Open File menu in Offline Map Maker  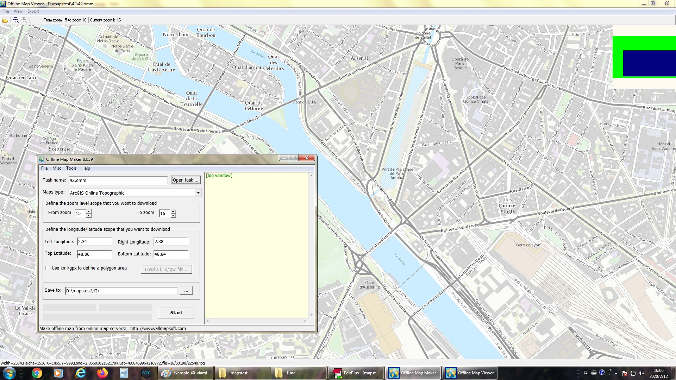(x=44, y=168)
